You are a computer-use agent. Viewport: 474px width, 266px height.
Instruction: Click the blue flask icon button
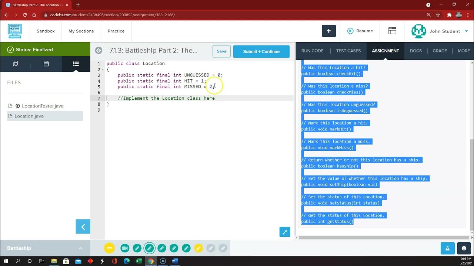[447, 248]
